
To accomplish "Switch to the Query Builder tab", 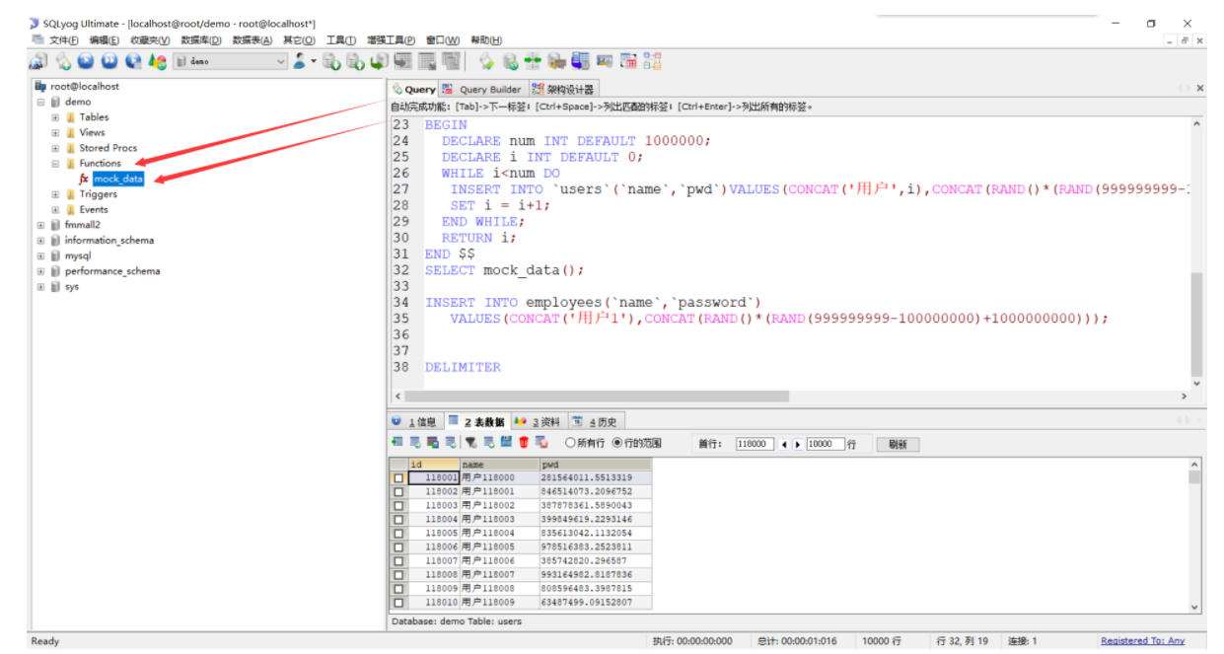I will tap(483, 89).
